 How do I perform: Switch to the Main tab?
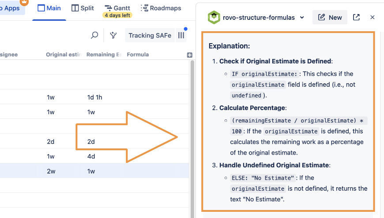click(x=49, y=8)
